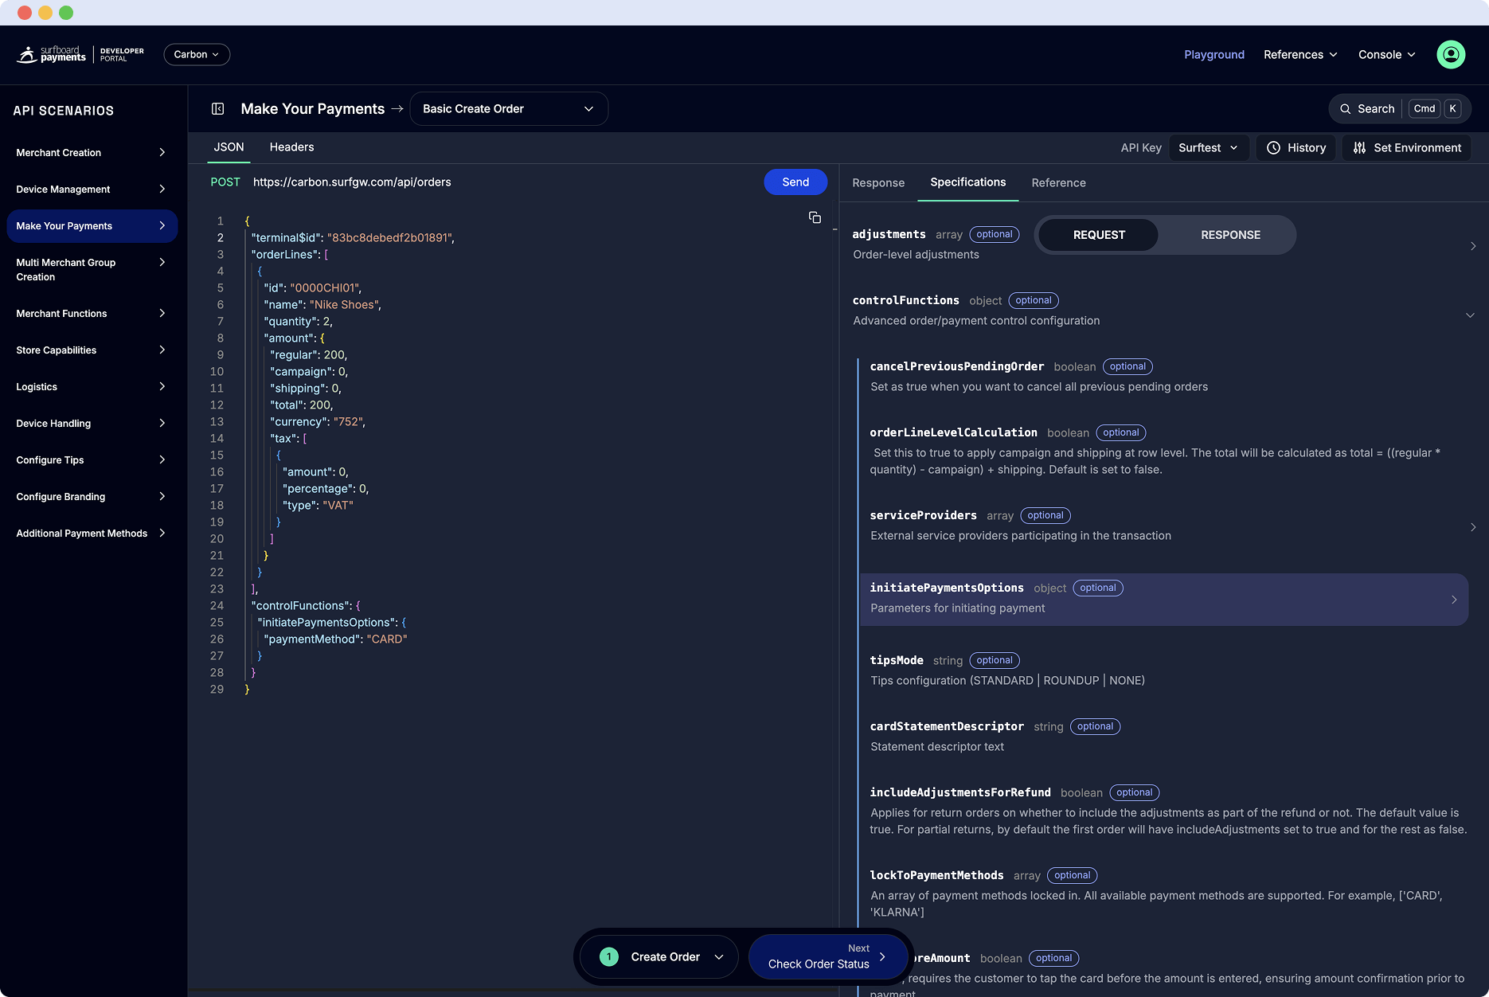The image size is (1489, 997).
Task: Open the Carbon environment dropdown
Action: [197, 54]
